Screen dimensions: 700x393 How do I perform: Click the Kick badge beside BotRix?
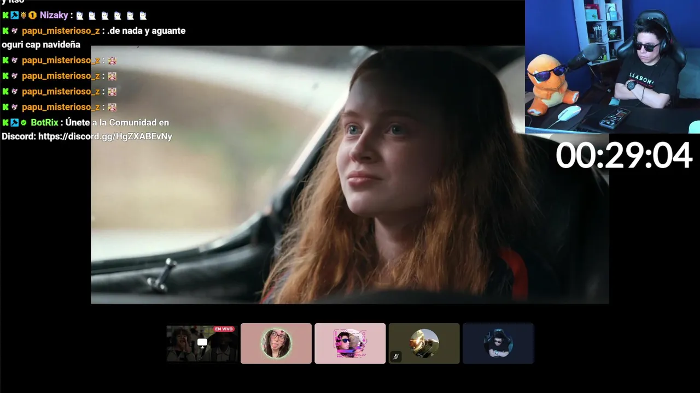click(5, 122)
